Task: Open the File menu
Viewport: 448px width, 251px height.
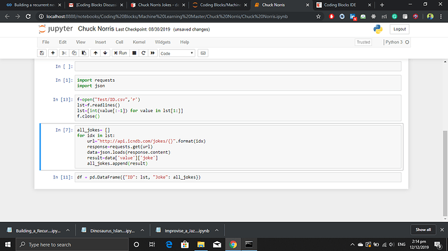Action: pos(45,42)
